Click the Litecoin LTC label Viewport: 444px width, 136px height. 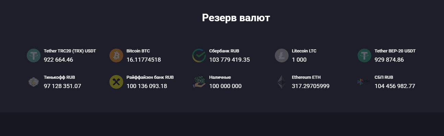pos(304,51)
